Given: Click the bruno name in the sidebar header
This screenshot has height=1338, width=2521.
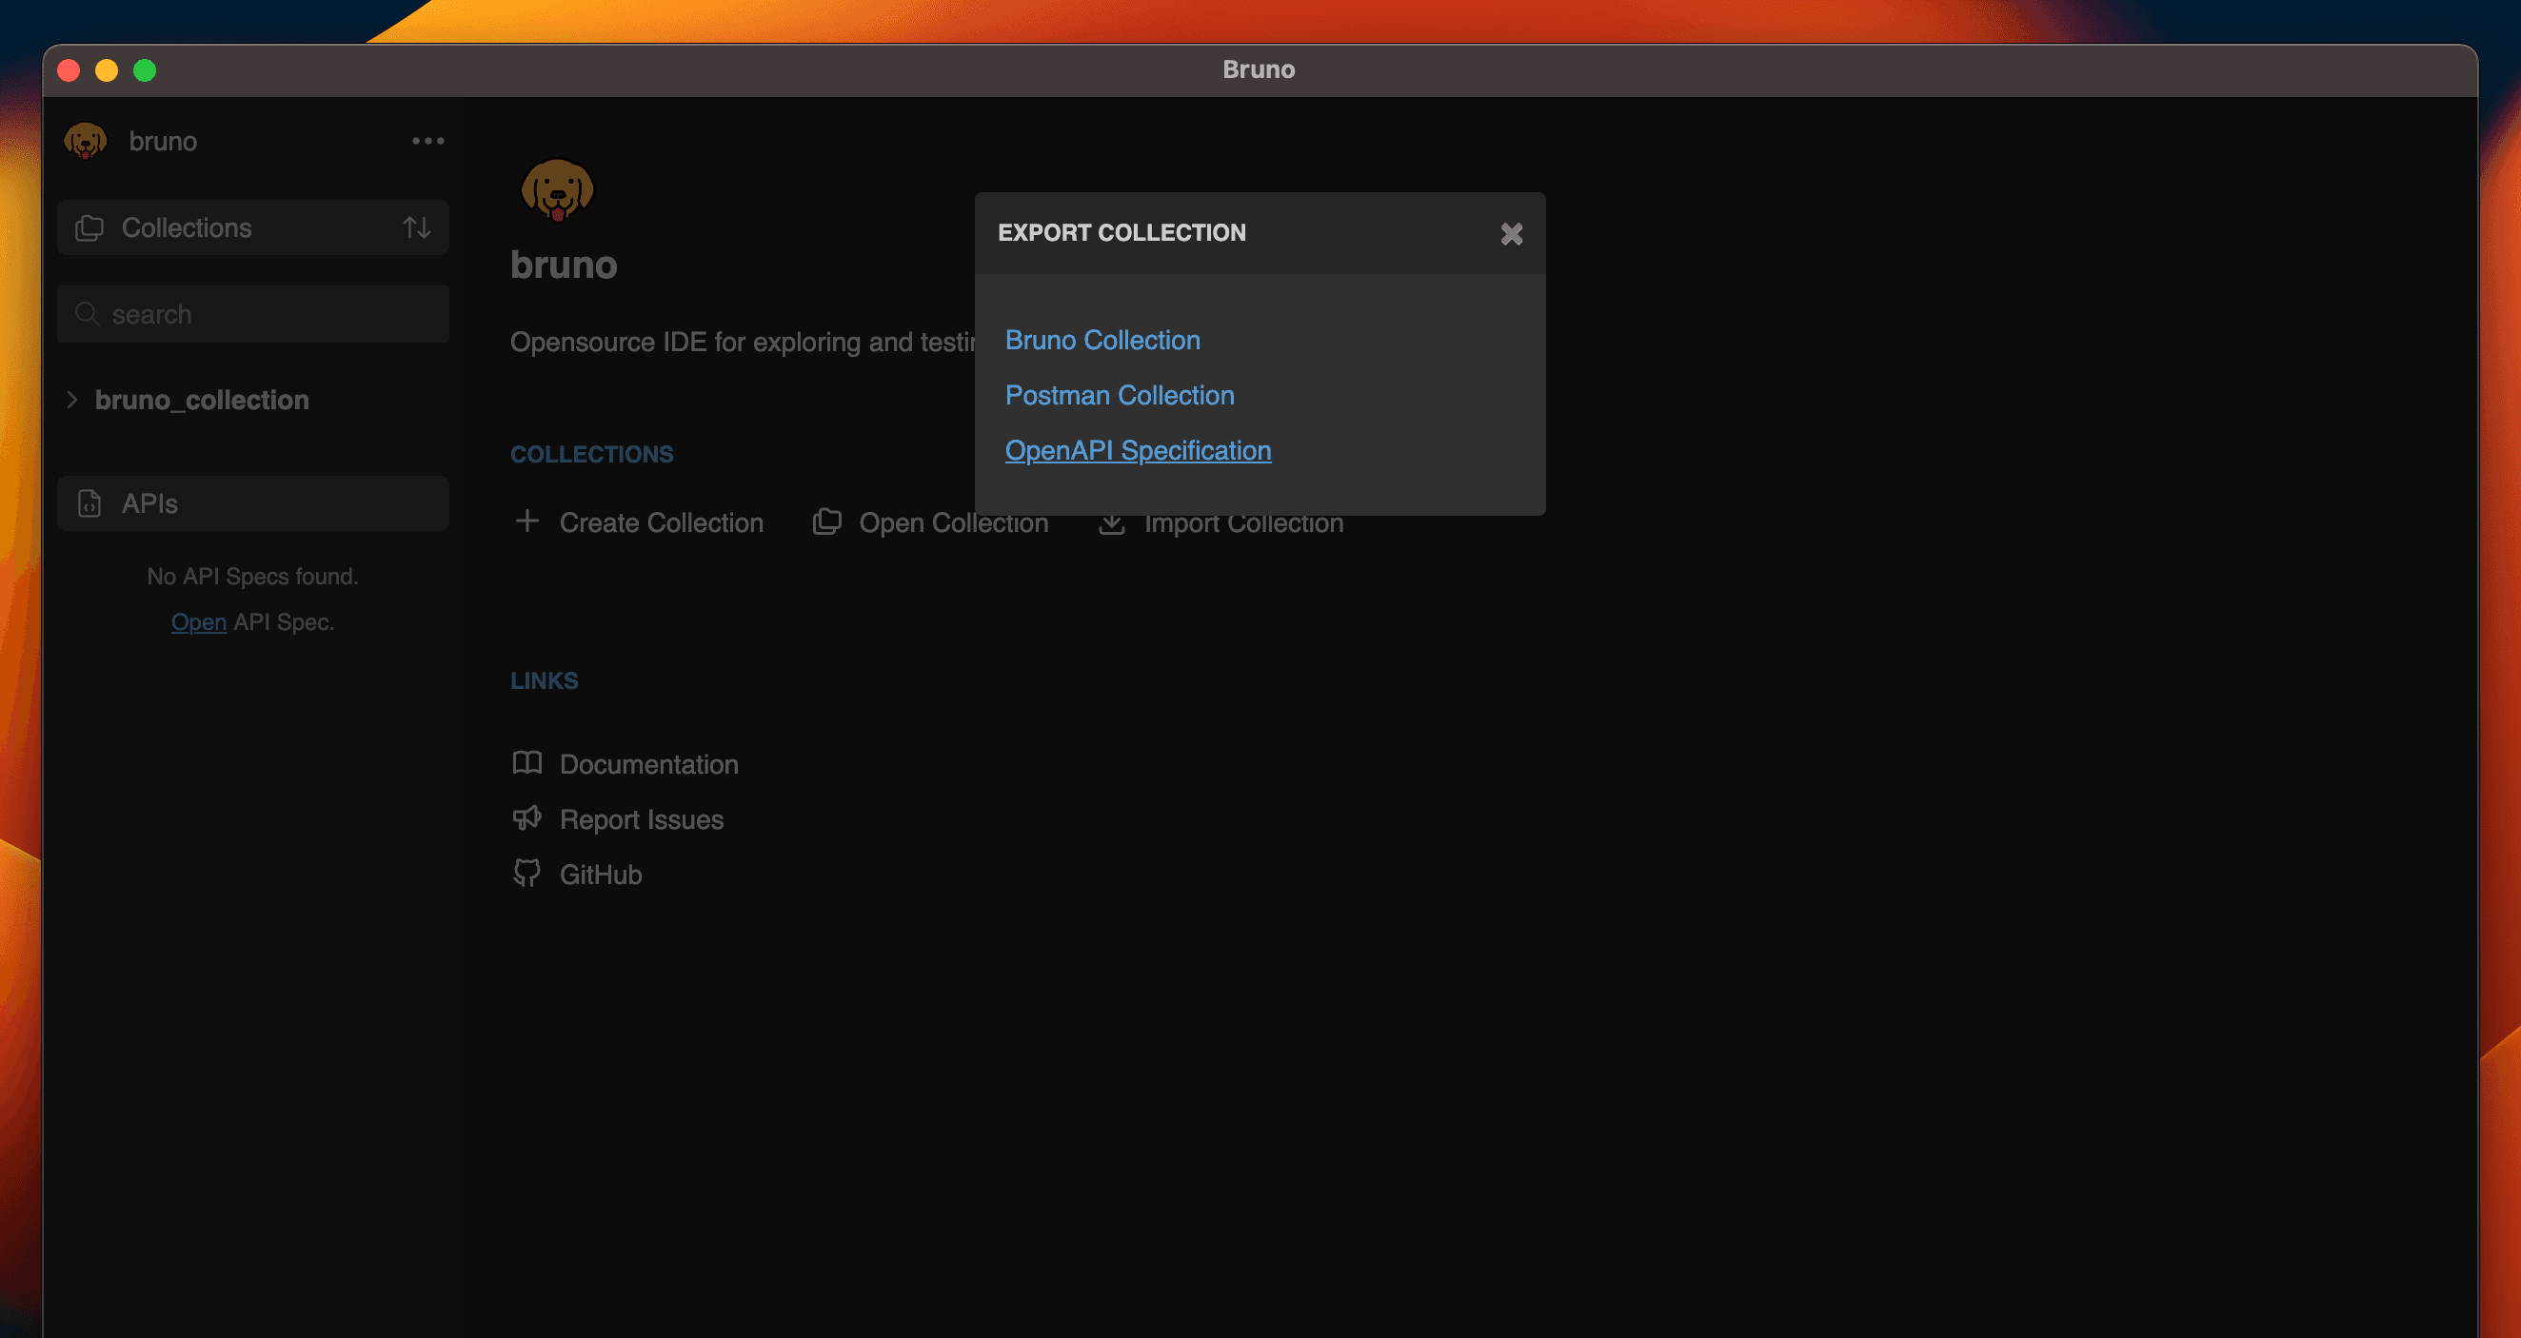Looking at the screenshot, I should pos(163,141).
